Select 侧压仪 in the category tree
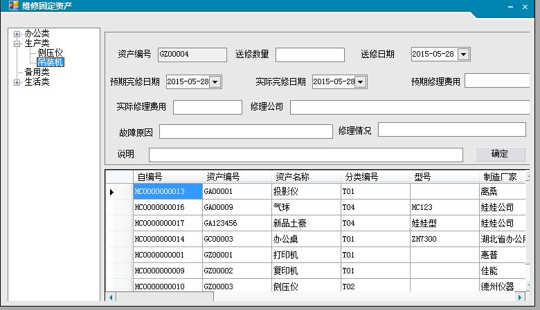 (x=51, y=52)
